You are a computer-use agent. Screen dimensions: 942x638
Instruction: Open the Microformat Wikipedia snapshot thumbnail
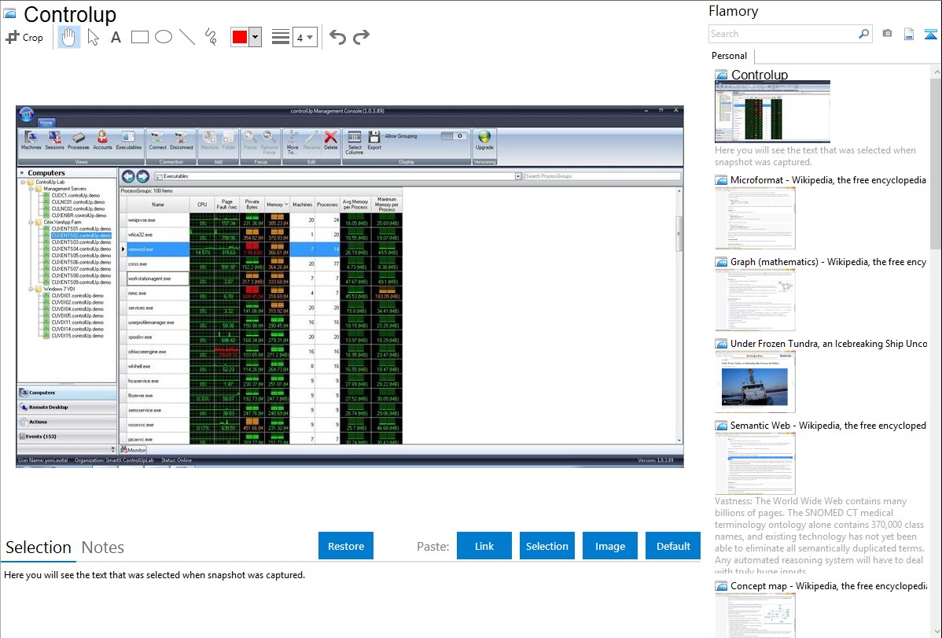(755, 218)
